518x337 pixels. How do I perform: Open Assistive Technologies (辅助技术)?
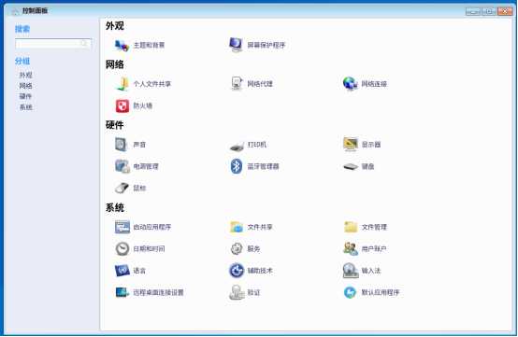pyautogui.click(x=251, y=271)
